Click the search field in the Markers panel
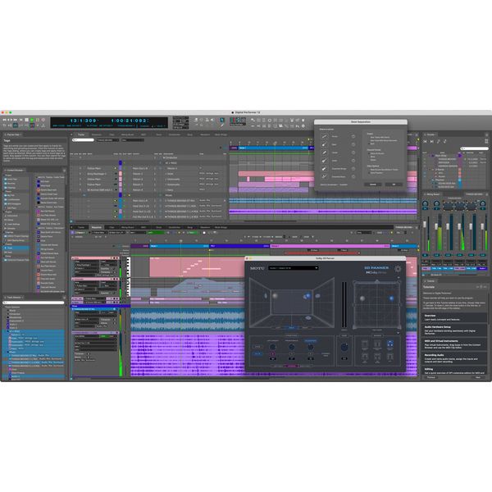This screenshot has width=492, height=492. [475, 148]
